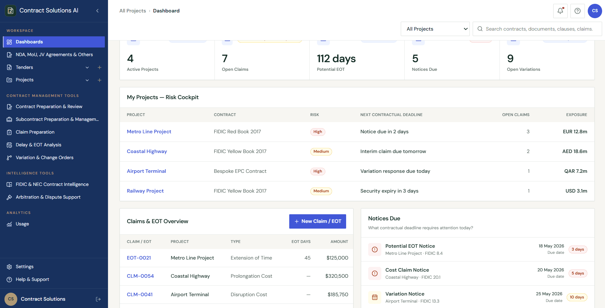Click the High risk badge for Metro Line
This screenshot has height=308, width=605.
(318, 132)
